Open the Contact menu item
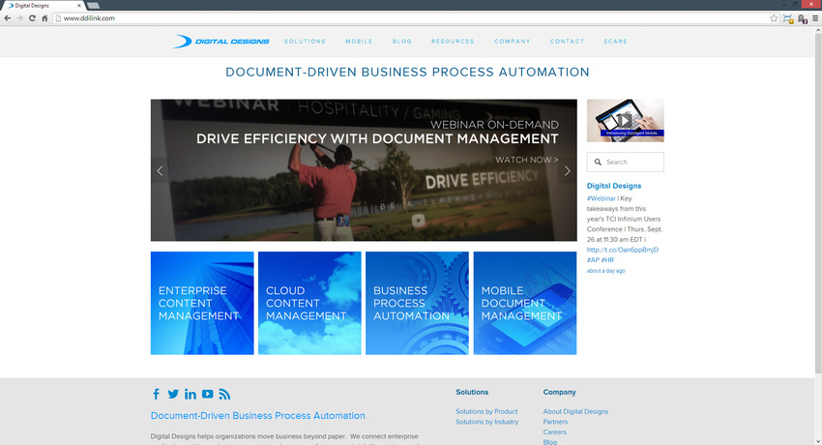This screenshot has width=822, height=445. click(568, 42)
